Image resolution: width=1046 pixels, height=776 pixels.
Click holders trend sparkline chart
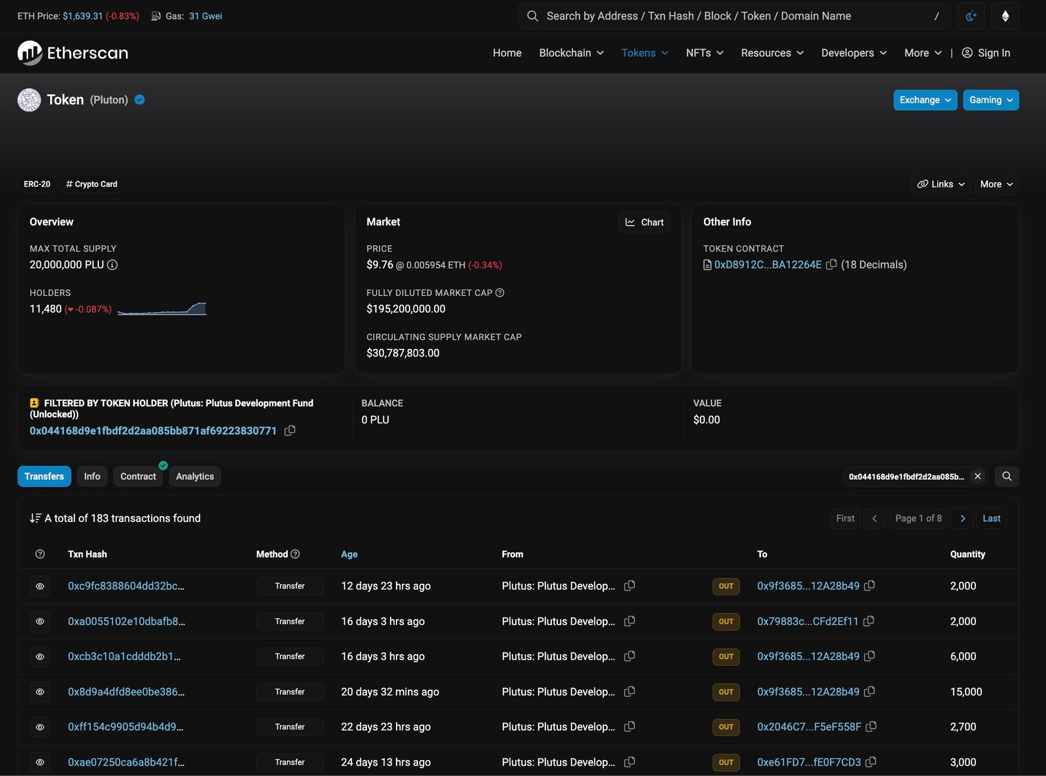click(x=162, y=309)
